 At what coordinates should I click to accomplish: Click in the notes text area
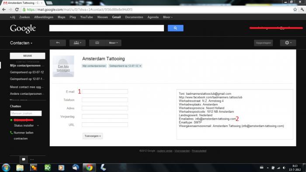pyautogui.click(x=235, y=114)
